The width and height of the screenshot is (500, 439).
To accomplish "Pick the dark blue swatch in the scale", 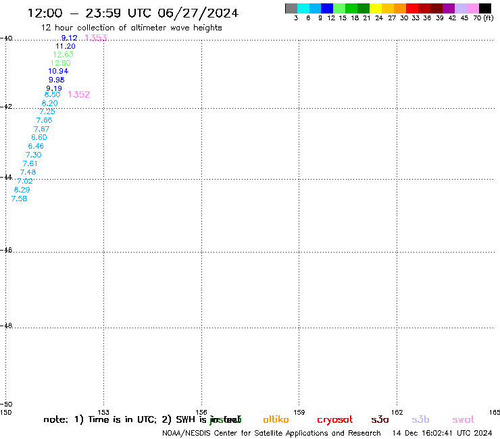I will (x=328, y=8).
